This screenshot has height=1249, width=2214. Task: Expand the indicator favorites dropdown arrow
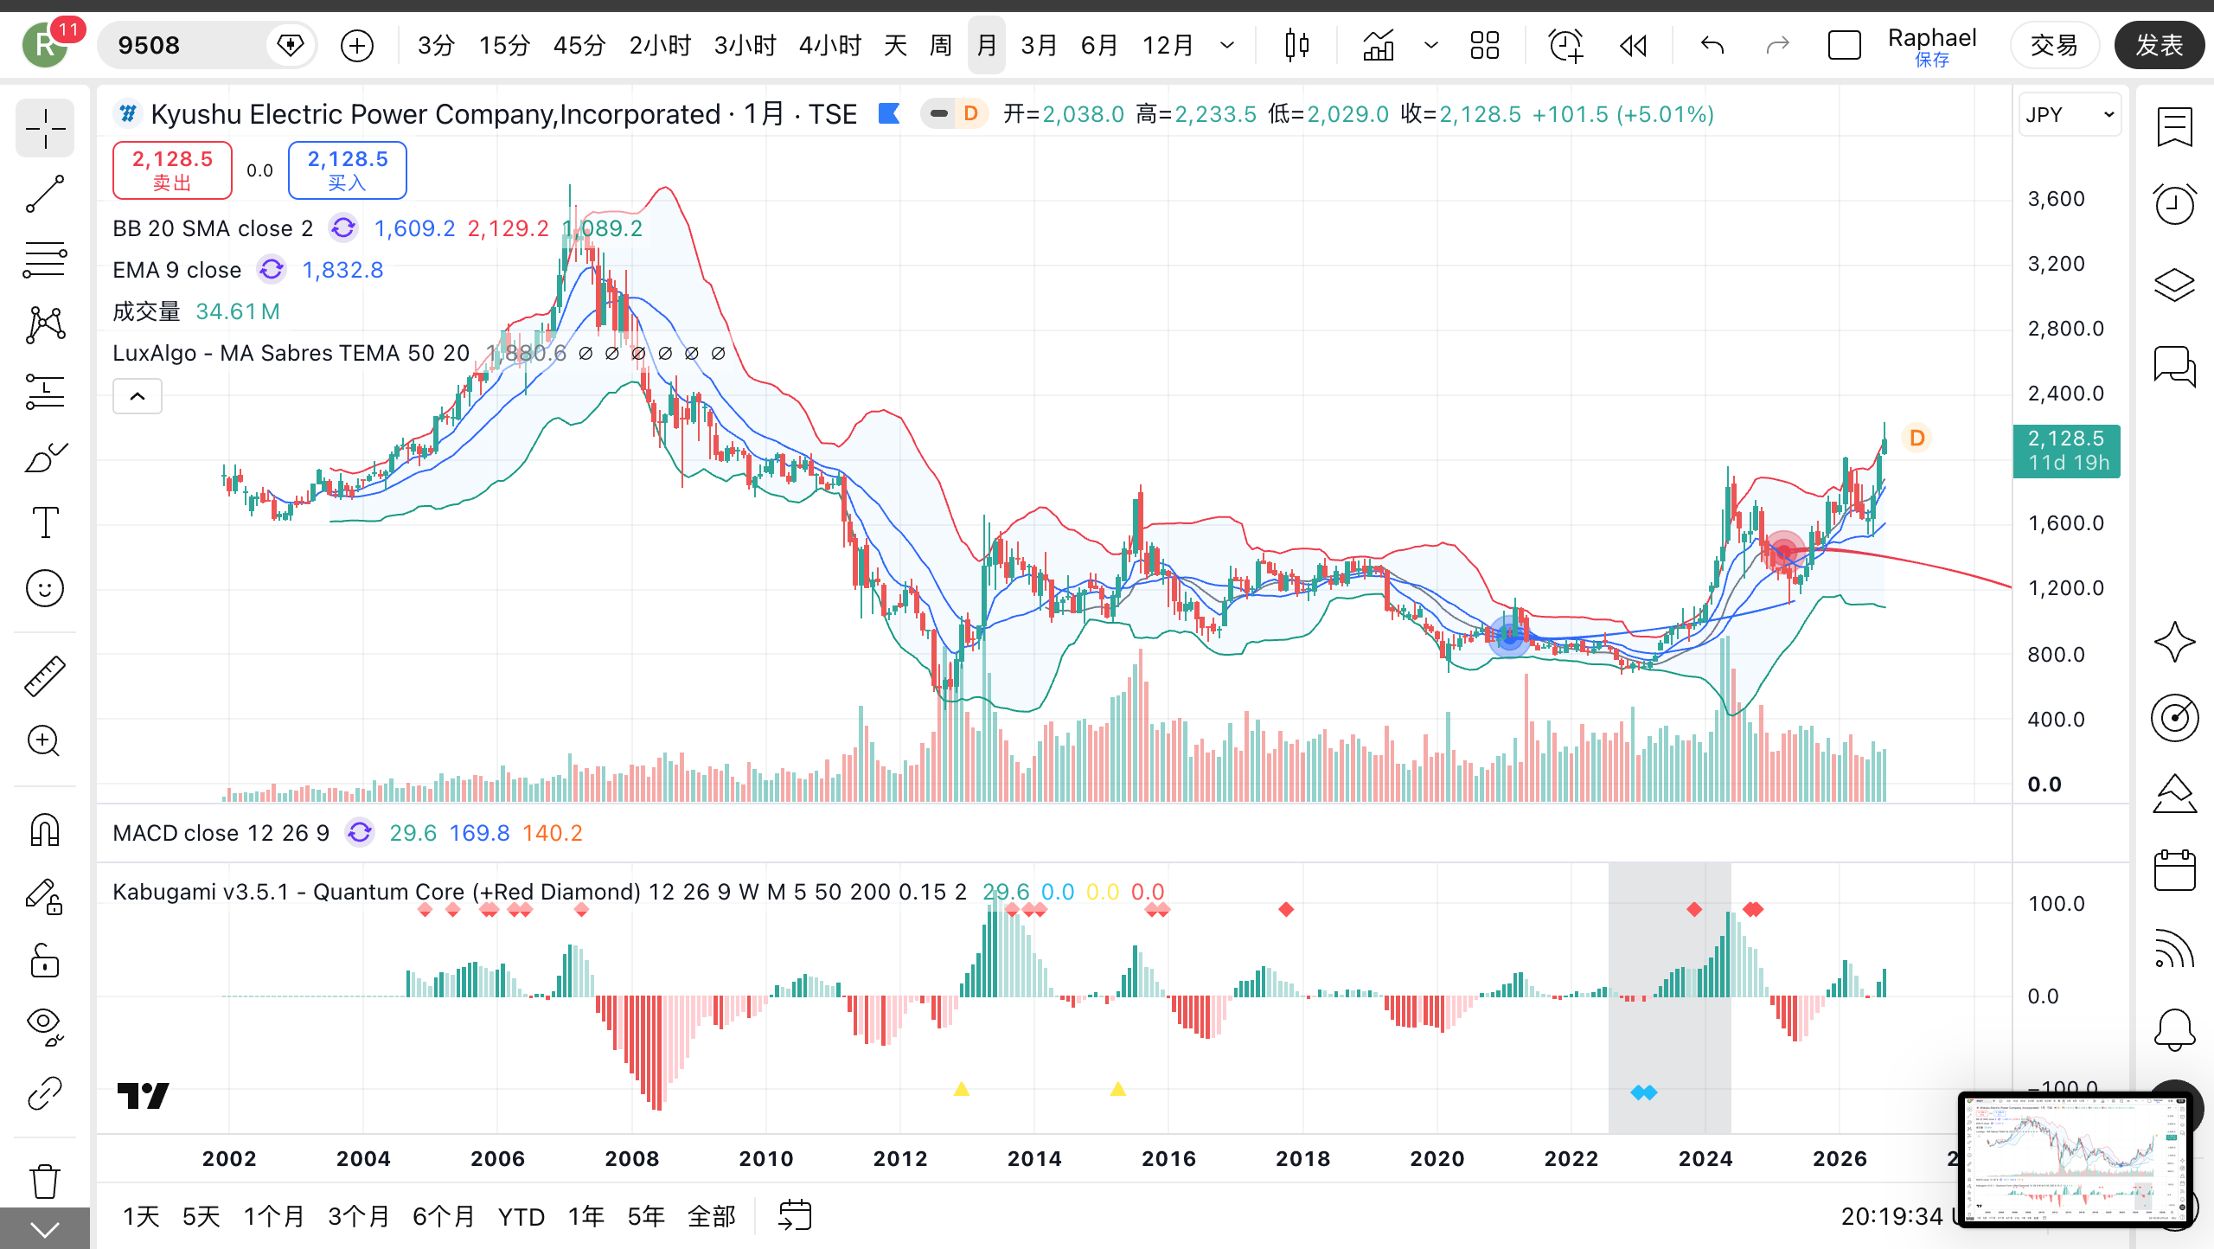(1431, 45)
